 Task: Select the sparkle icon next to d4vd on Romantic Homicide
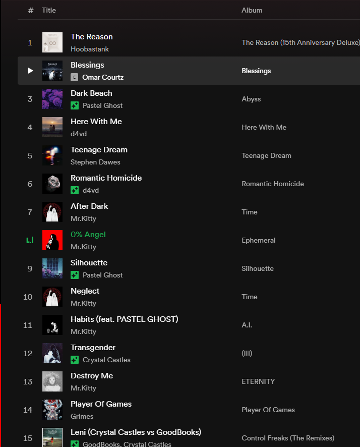[74, 191]
